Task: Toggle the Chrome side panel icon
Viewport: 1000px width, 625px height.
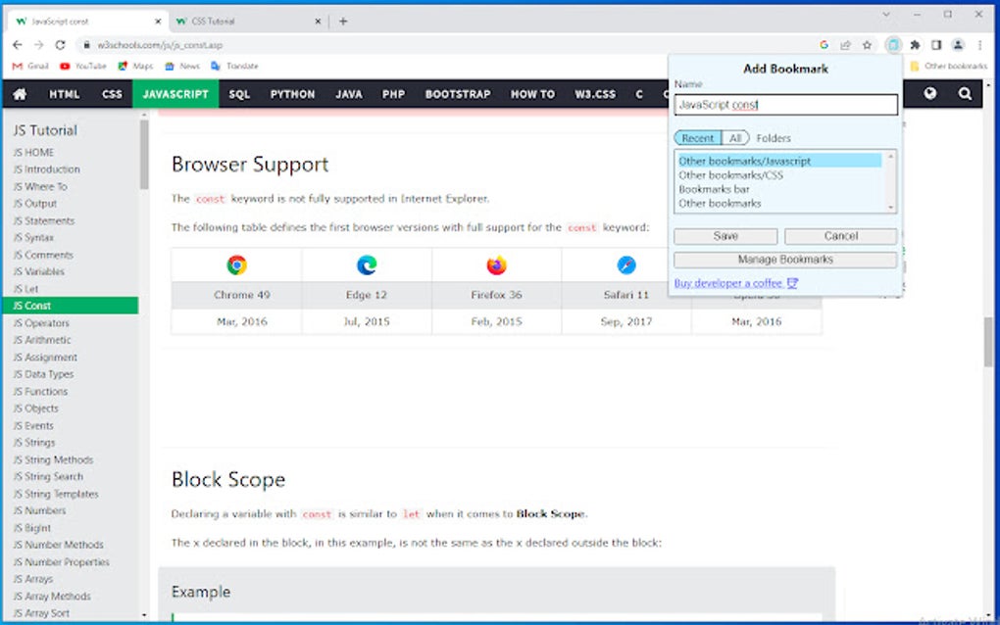Action: pos(935,45)
